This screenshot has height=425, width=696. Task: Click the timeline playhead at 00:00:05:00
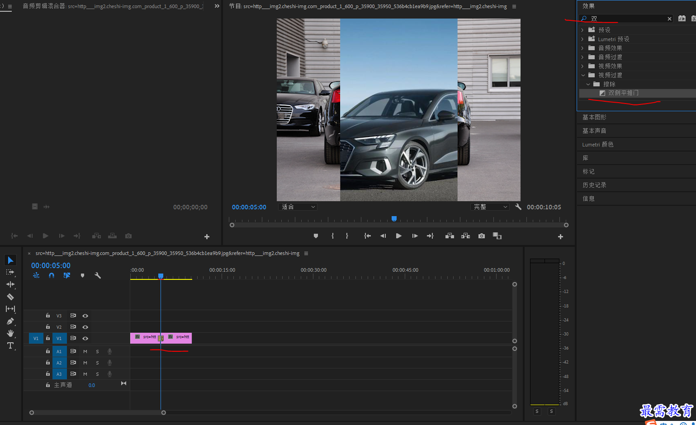click(161, 276)
